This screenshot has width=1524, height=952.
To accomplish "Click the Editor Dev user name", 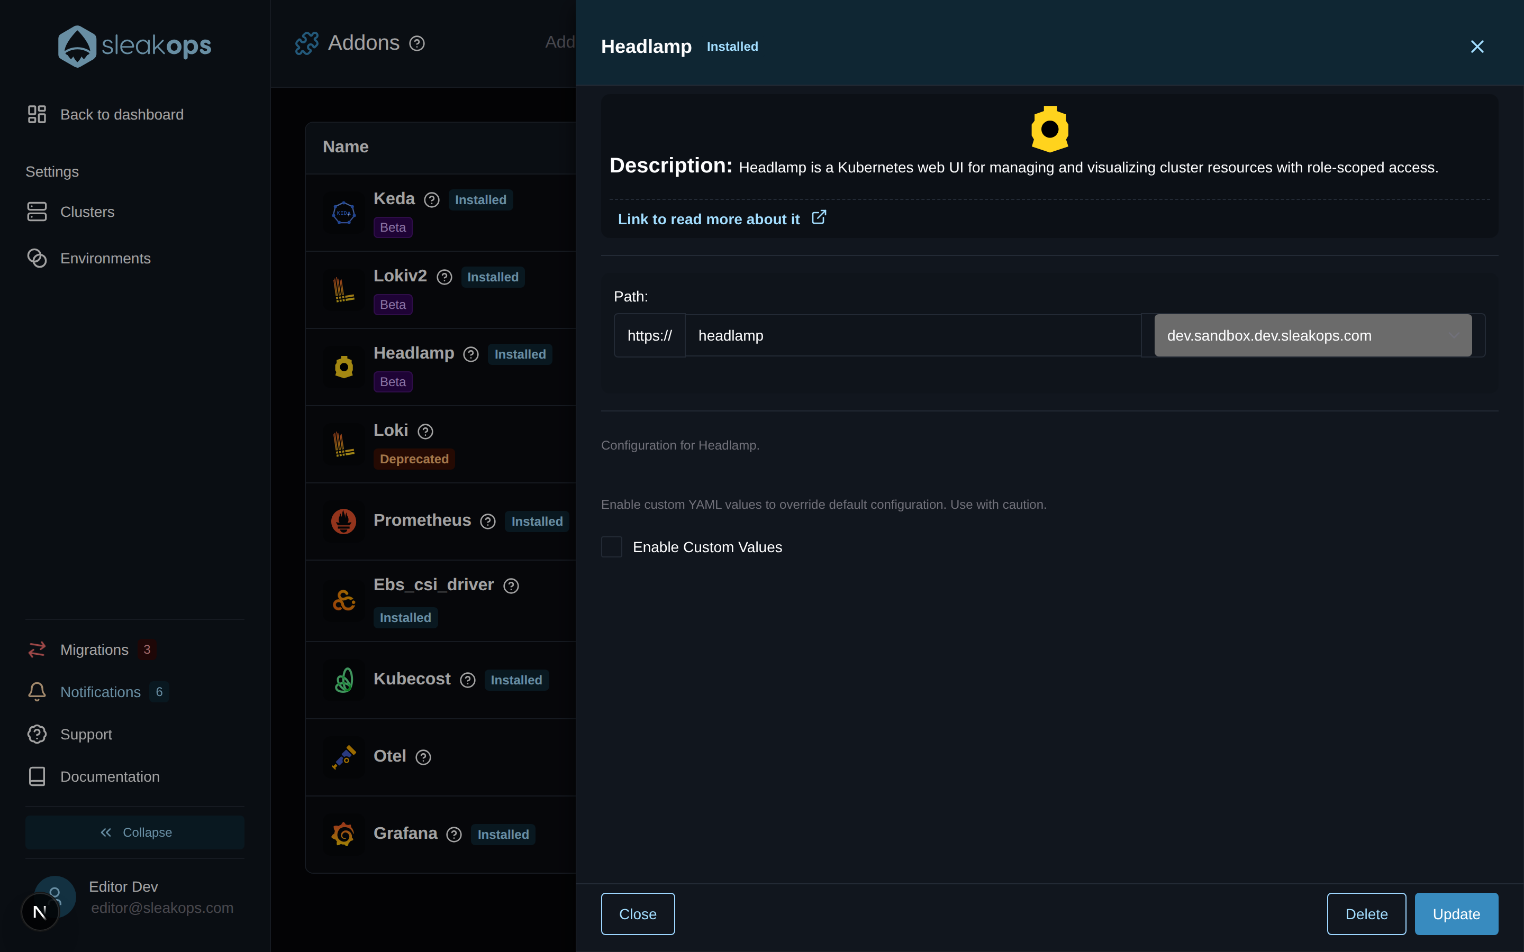I will coord(123,886).
